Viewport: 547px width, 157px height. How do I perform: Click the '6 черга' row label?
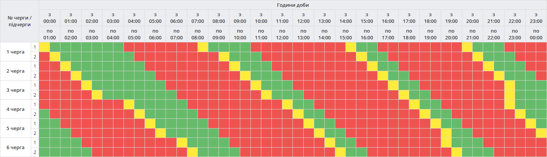16,147
